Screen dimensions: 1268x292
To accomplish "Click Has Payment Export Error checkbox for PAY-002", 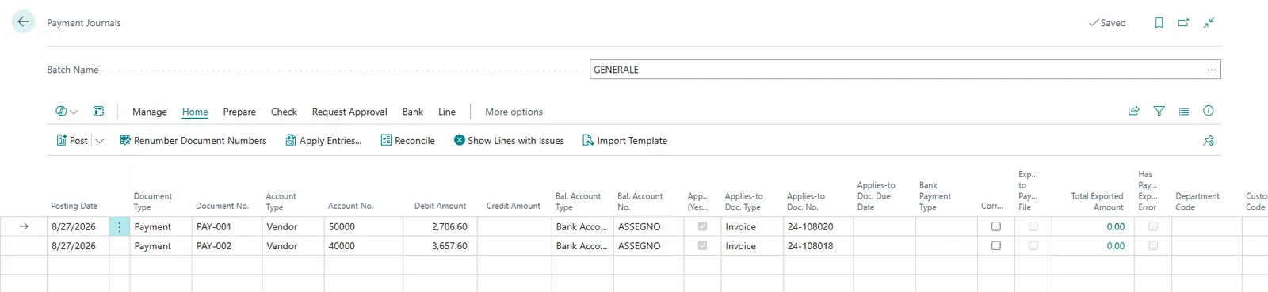I will (1153, 245).
